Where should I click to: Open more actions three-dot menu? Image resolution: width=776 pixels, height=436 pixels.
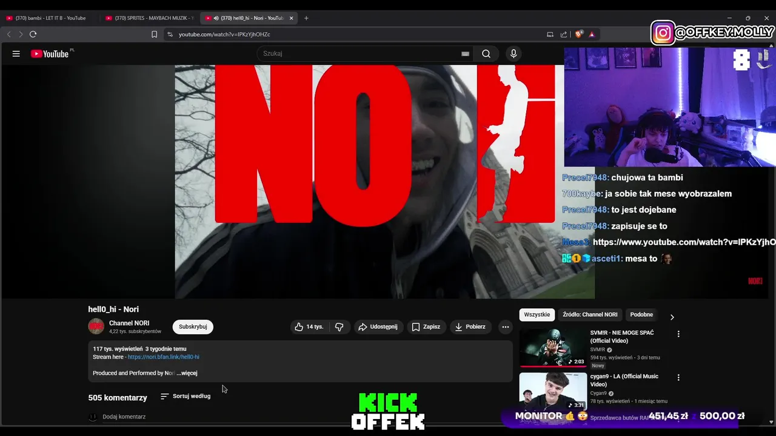click(505, 327)
